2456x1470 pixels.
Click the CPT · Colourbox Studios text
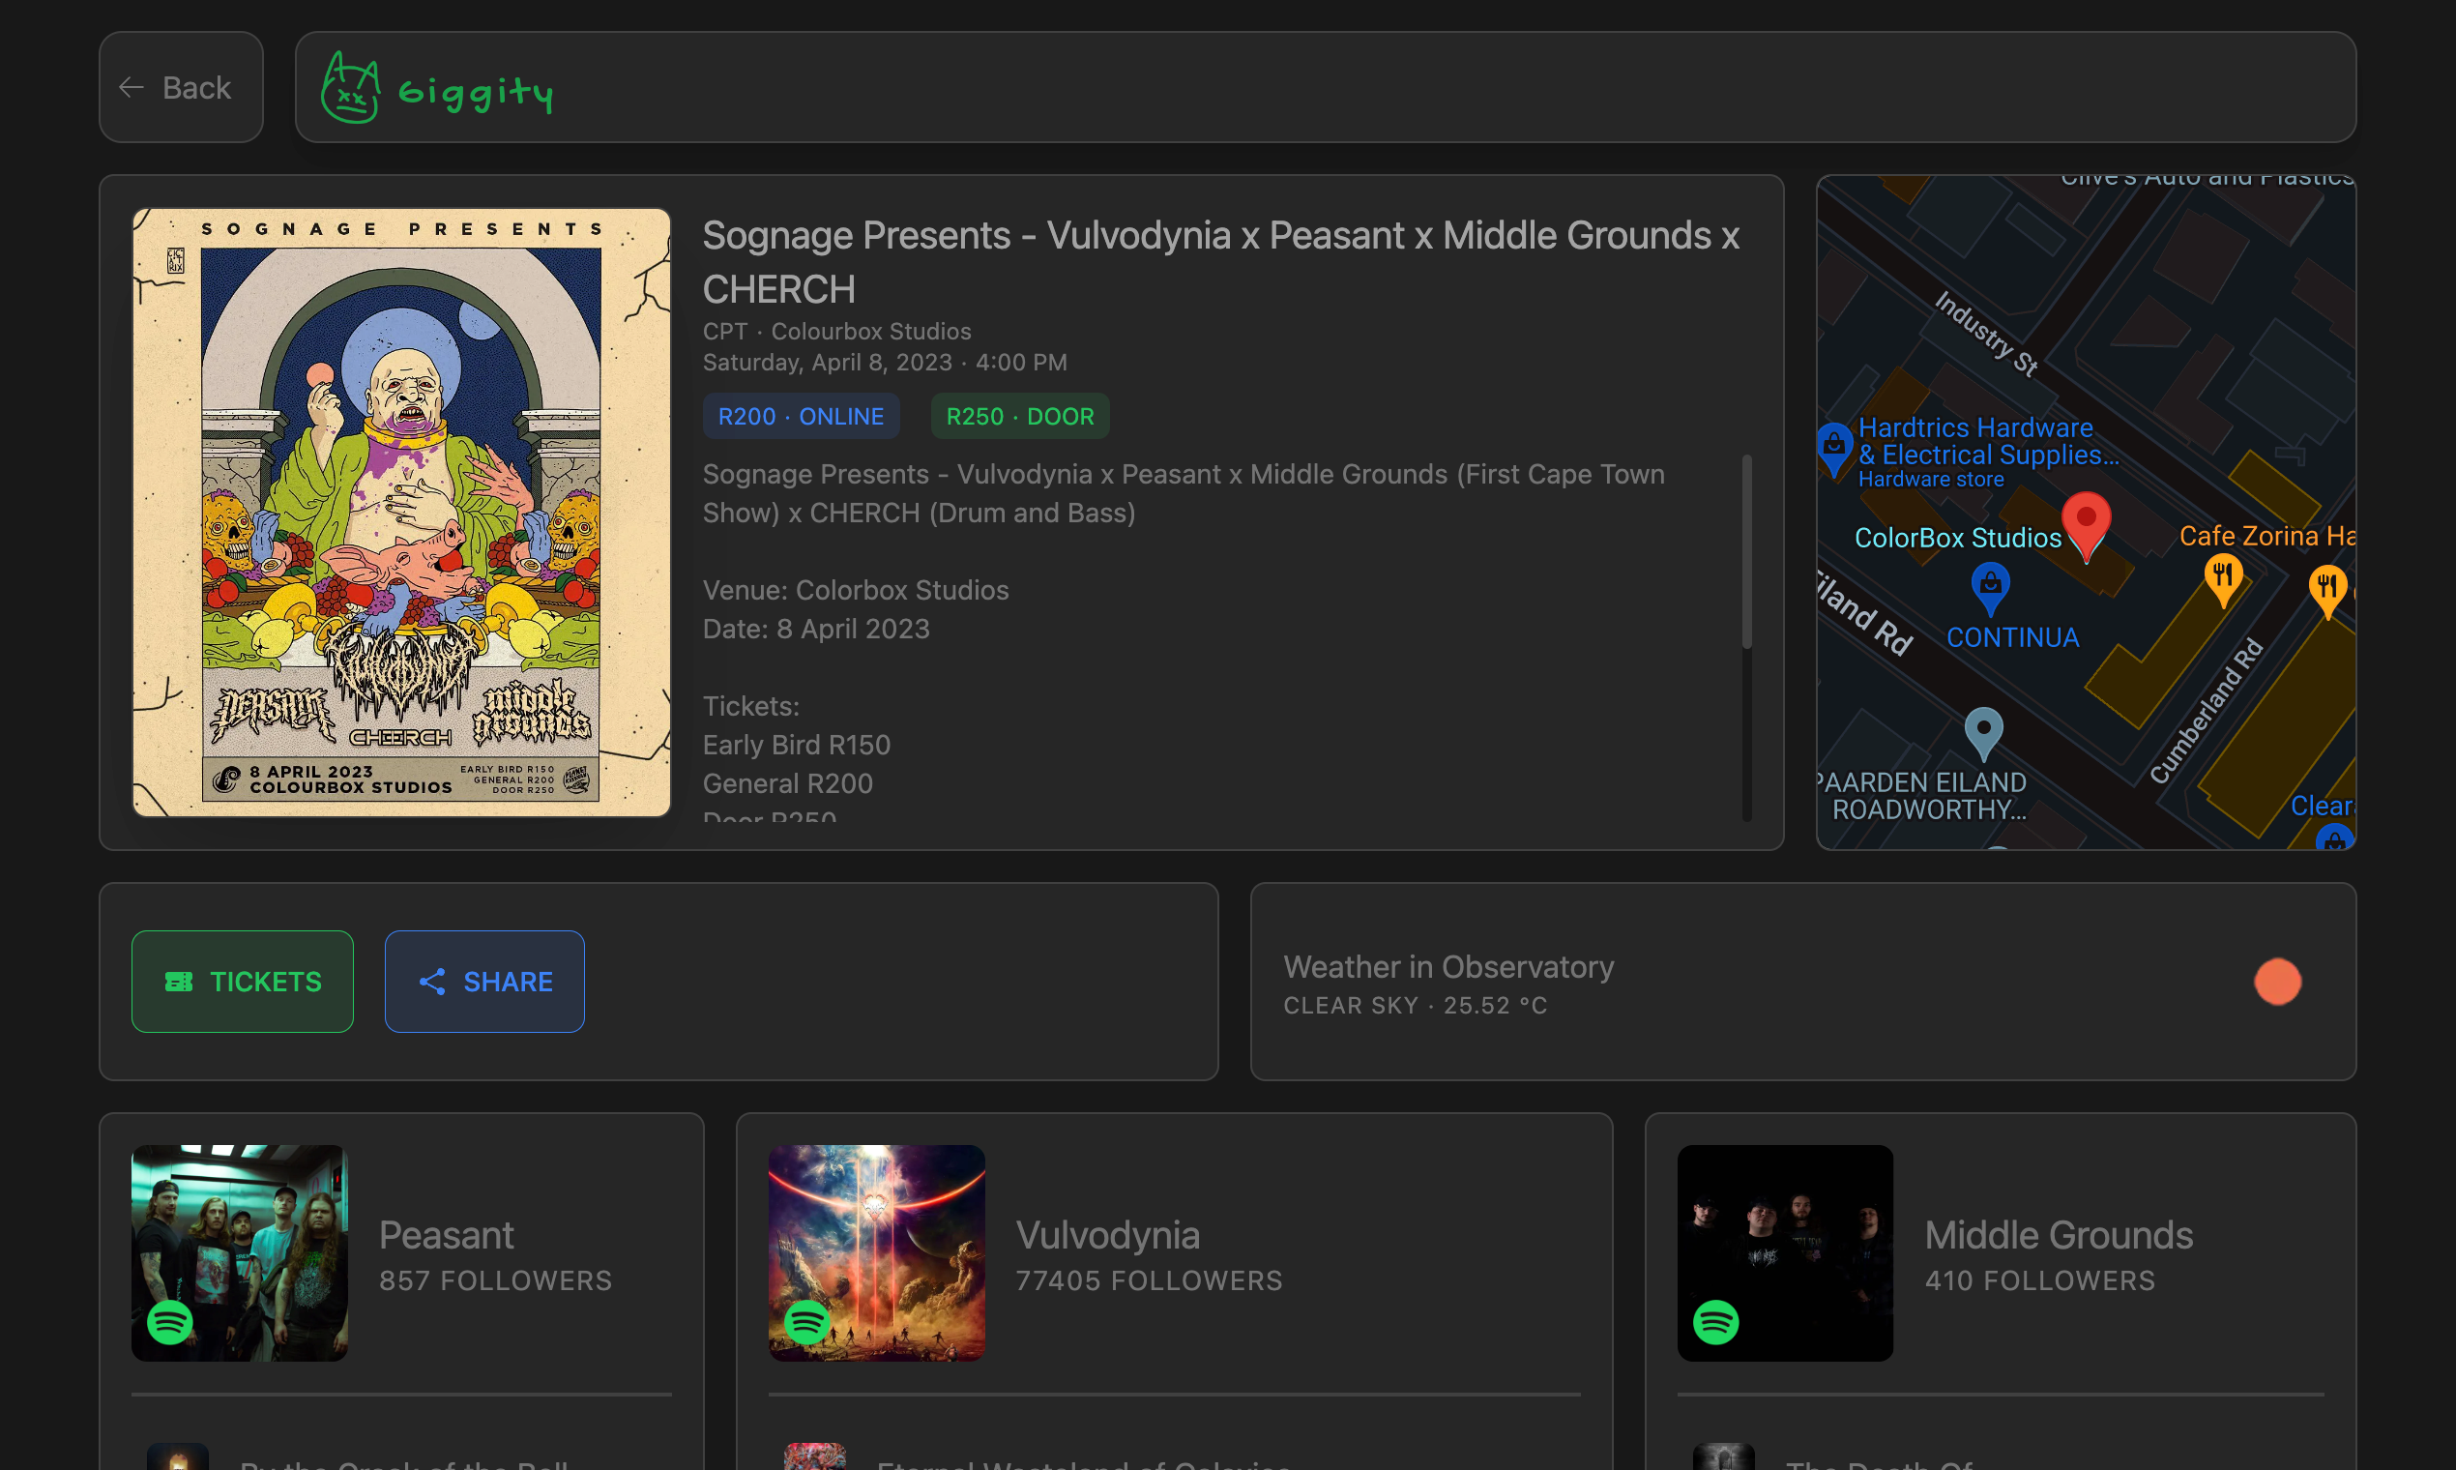[x=836, y=331]
